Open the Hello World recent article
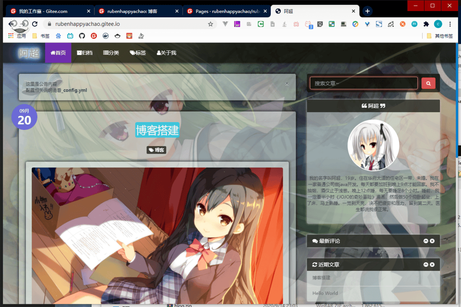This screenshot has height=307, width=461. pyautogui.click(x=325, y=293)
